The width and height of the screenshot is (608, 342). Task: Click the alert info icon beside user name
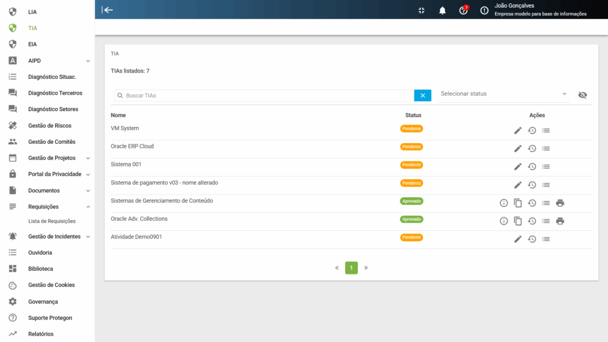tap(484, 11)
